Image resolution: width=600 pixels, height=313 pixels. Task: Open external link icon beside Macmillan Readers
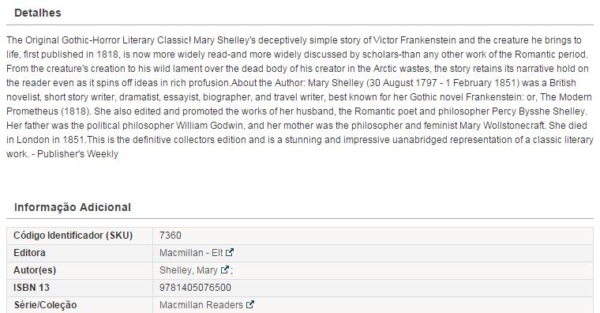point(250,304)
